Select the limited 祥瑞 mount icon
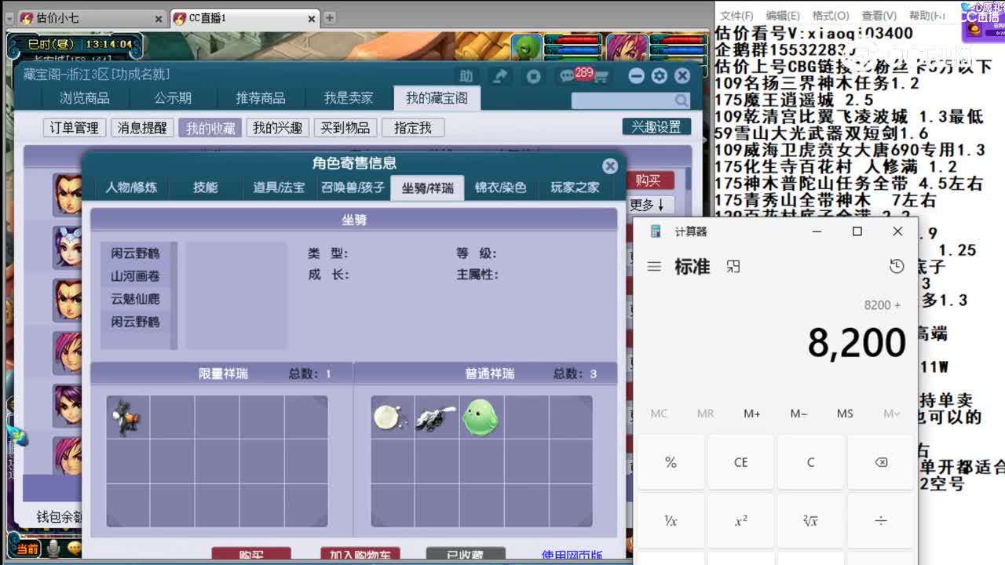1005x565 pixels. pos(127,417)
